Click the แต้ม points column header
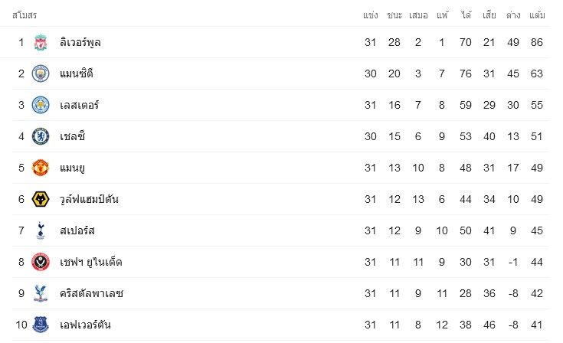 click(537, 15)
